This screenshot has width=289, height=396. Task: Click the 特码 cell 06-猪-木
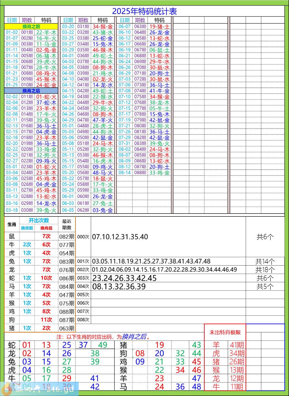pos(46,56)
